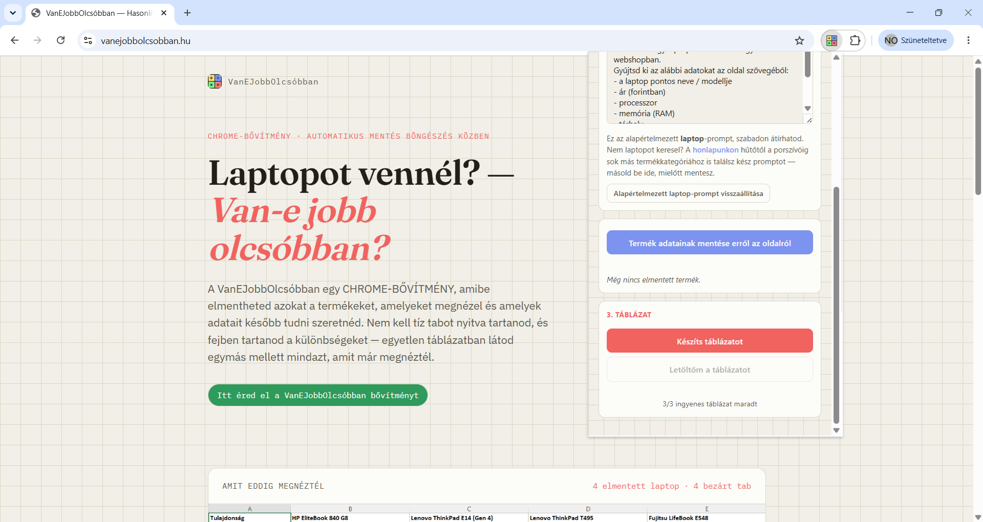Viewport: 983px width, 522px height.
Task: Click the page scrollbar down arrow
Action: point(978,517)
